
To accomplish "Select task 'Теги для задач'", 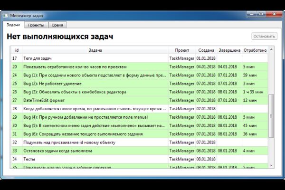I will click(139, 58).
